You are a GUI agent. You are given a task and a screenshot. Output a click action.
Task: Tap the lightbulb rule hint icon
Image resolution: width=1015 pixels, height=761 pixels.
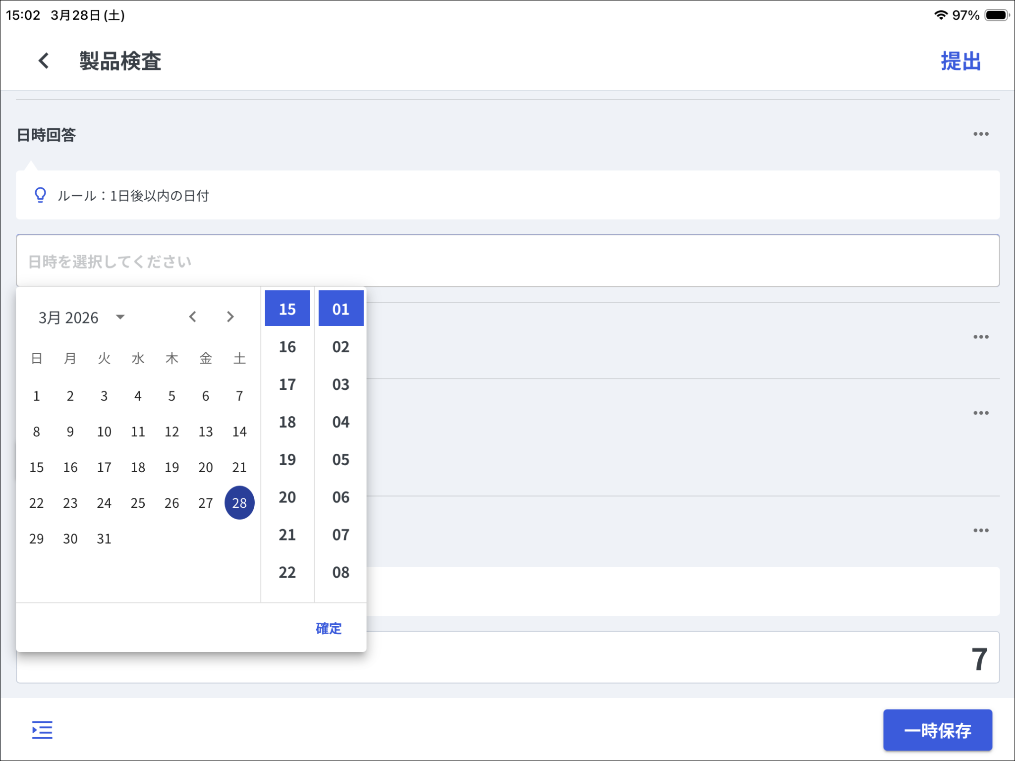pyautogui.click(x=40, y=195)
